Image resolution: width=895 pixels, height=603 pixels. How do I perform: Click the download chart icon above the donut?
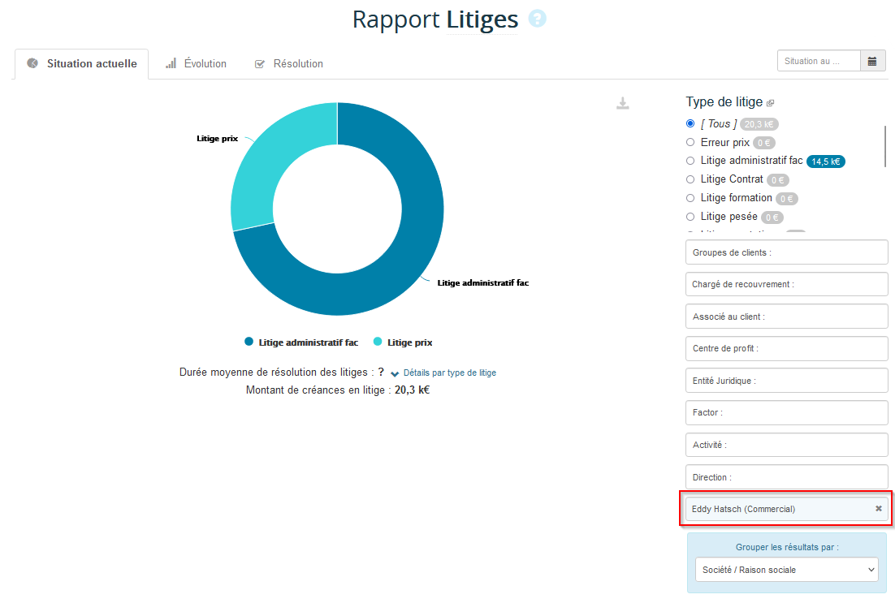pyautogui.click(x=622, y=104)
